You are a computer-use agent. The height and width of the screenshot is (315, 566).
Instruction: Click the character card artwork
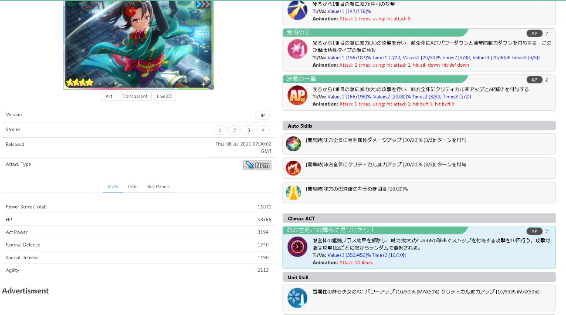pyautogui.click(x=139, y=44)
